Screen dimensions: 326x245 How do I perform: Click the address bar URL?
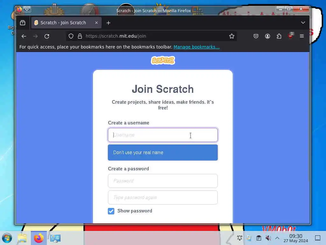coord(116,36)
